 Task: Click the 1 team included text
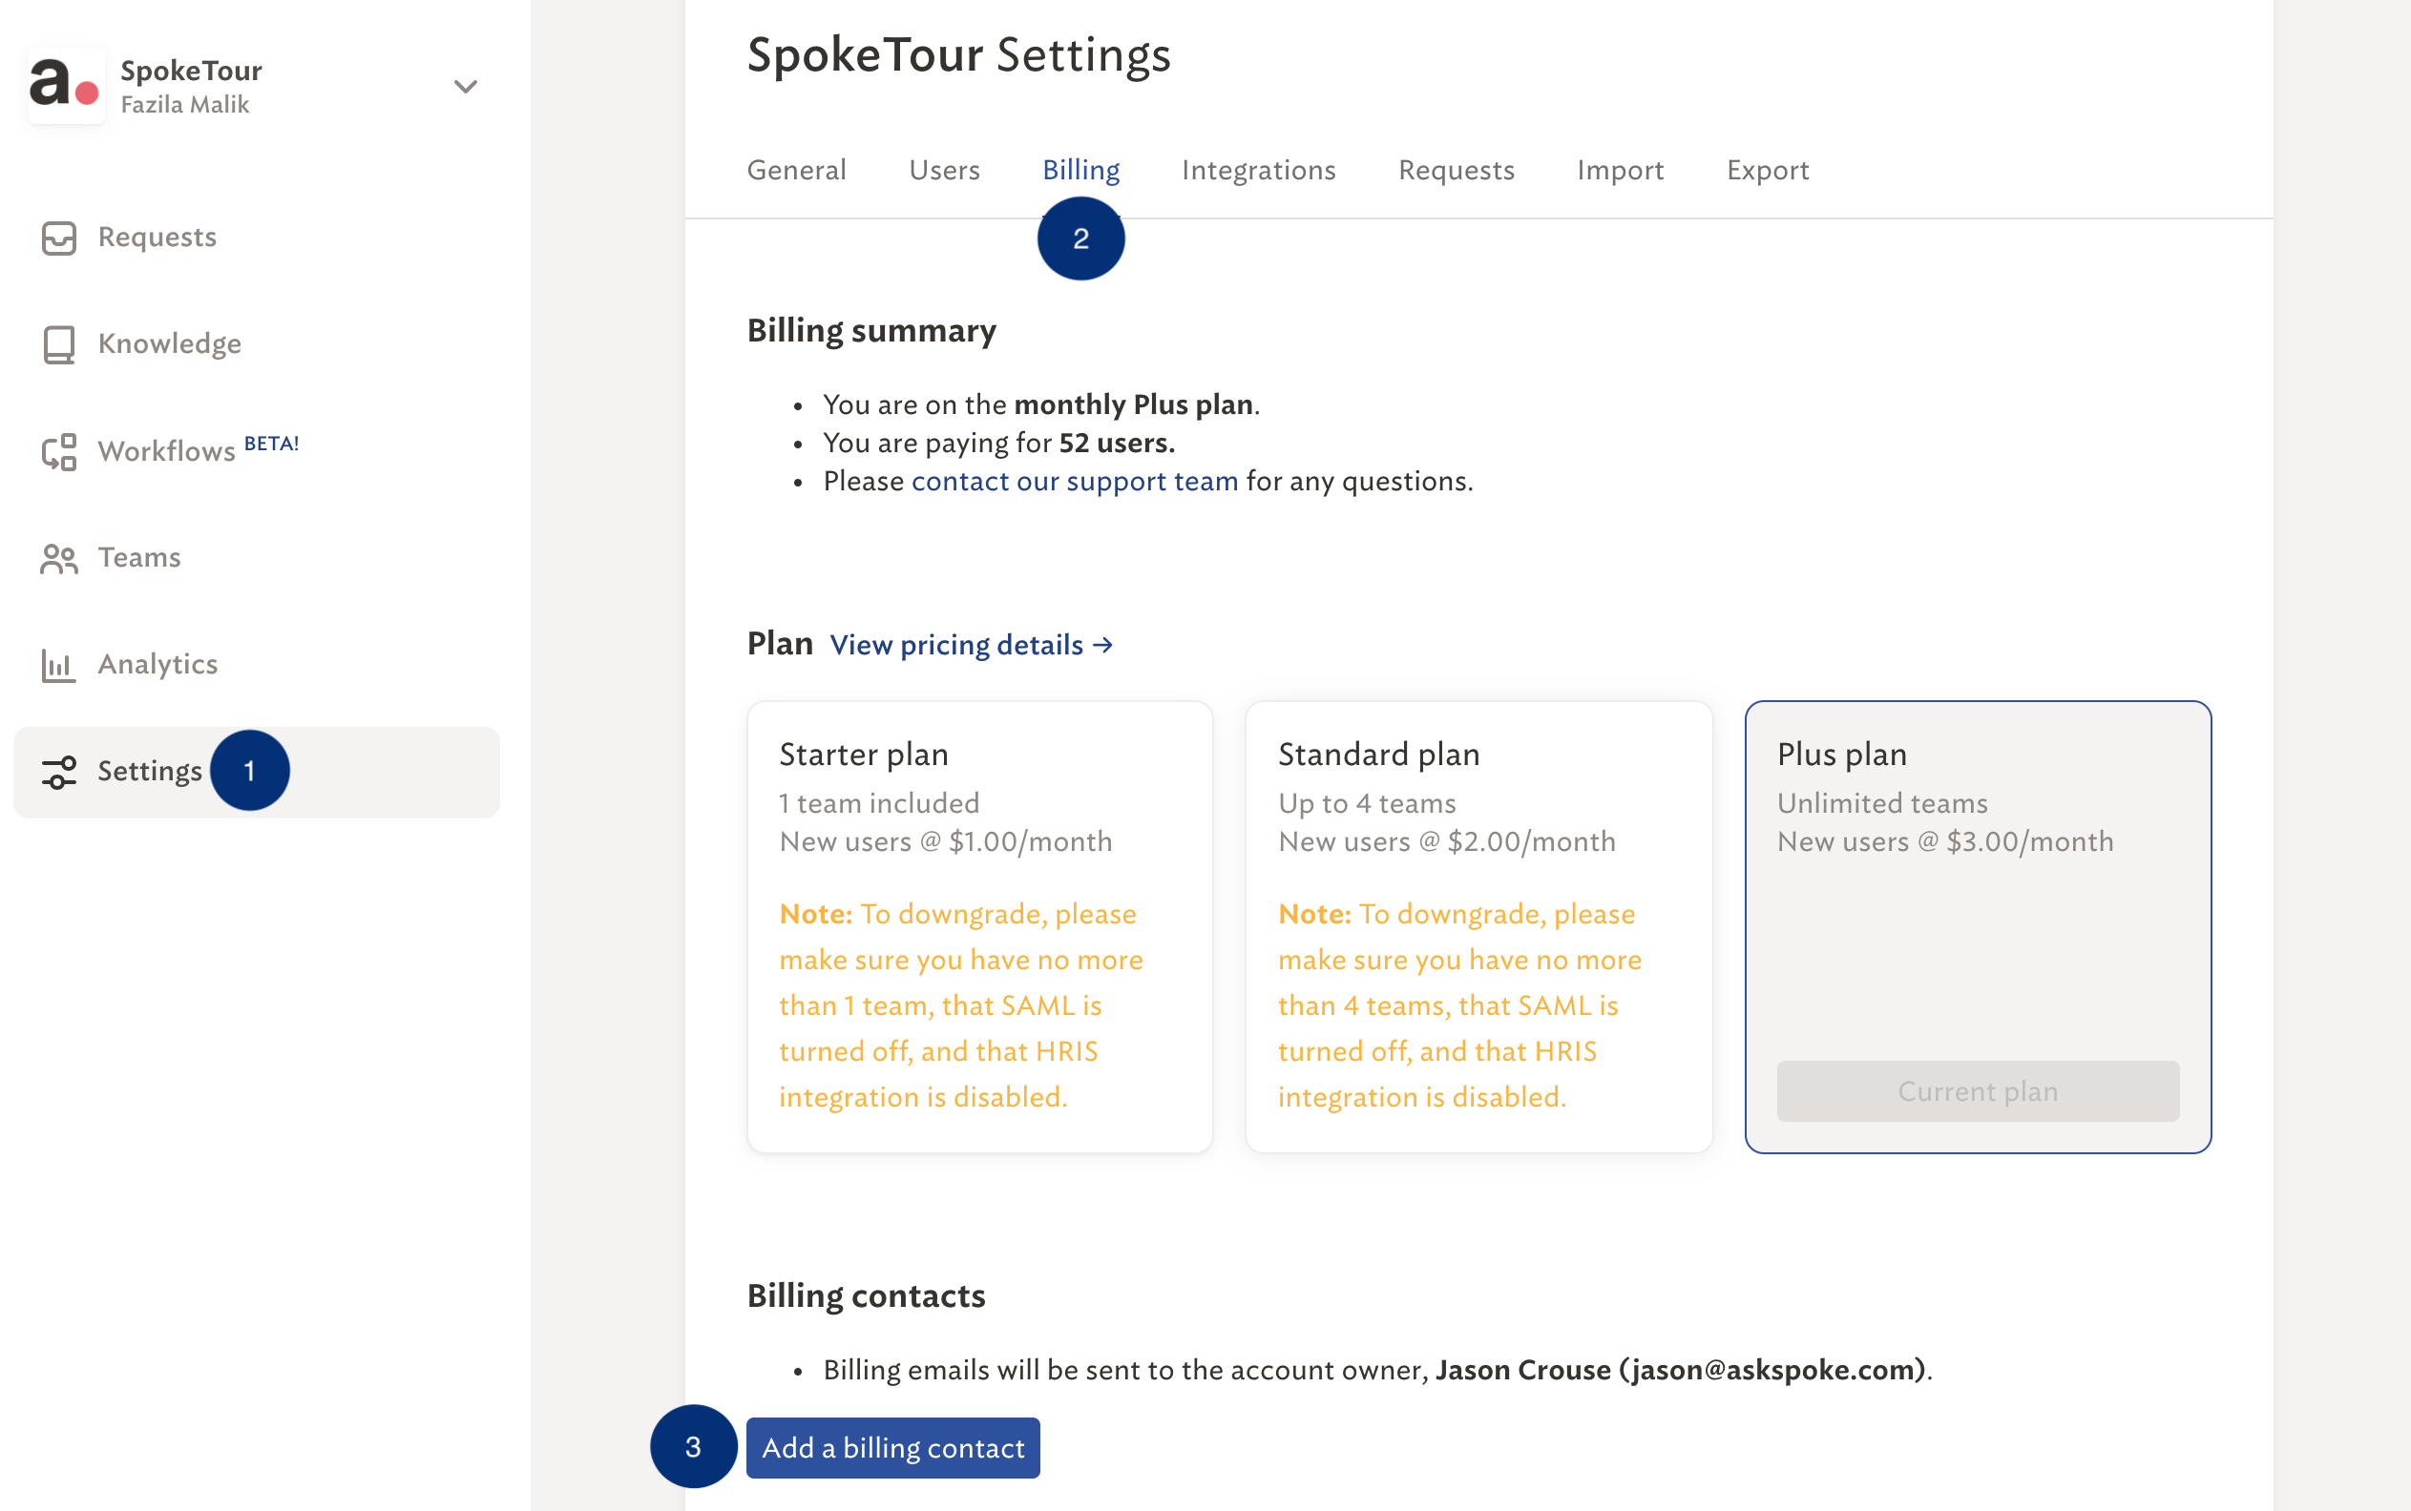click(x=879, y=802)
